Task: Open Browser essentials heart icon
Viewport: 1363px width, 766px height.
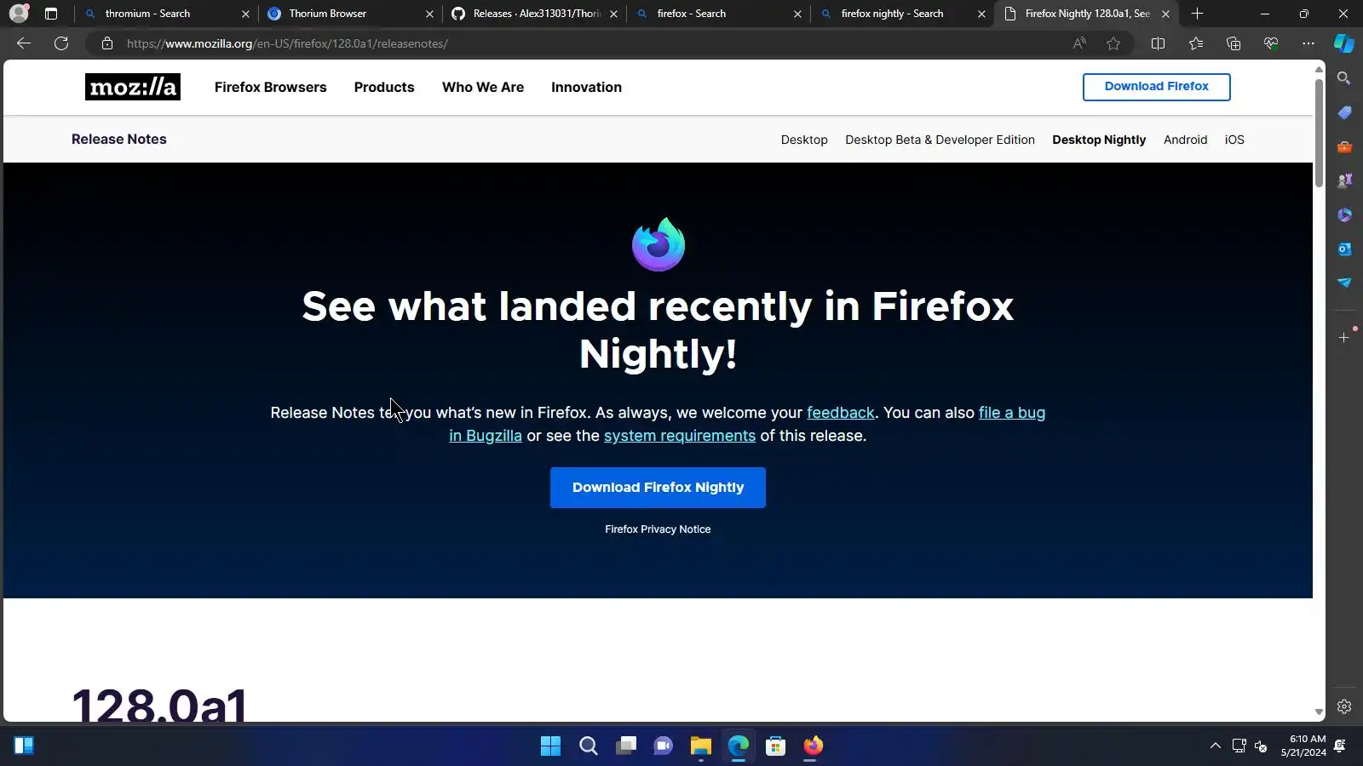Action: point(1271,43)
